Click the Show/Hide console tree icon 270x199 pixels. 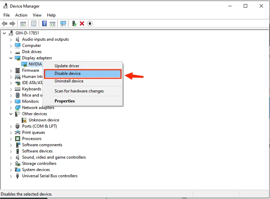(x=23, y=23)
